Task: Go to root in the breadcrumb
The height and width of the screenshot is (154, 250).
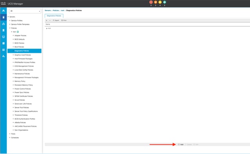Action: tap(63, 10)
